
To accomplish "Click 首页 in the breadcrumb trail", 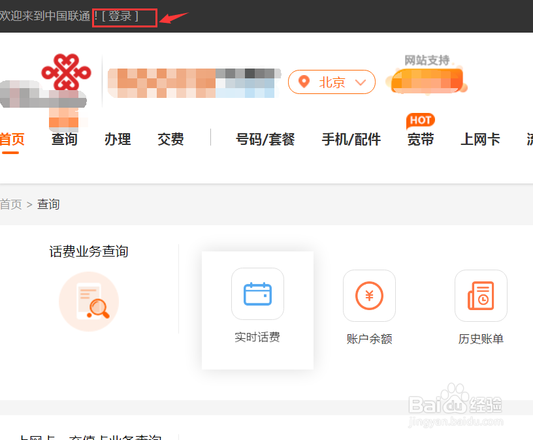I will [10, 204].
